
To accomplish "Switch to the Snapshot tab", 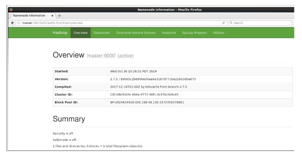I will 169,33.
